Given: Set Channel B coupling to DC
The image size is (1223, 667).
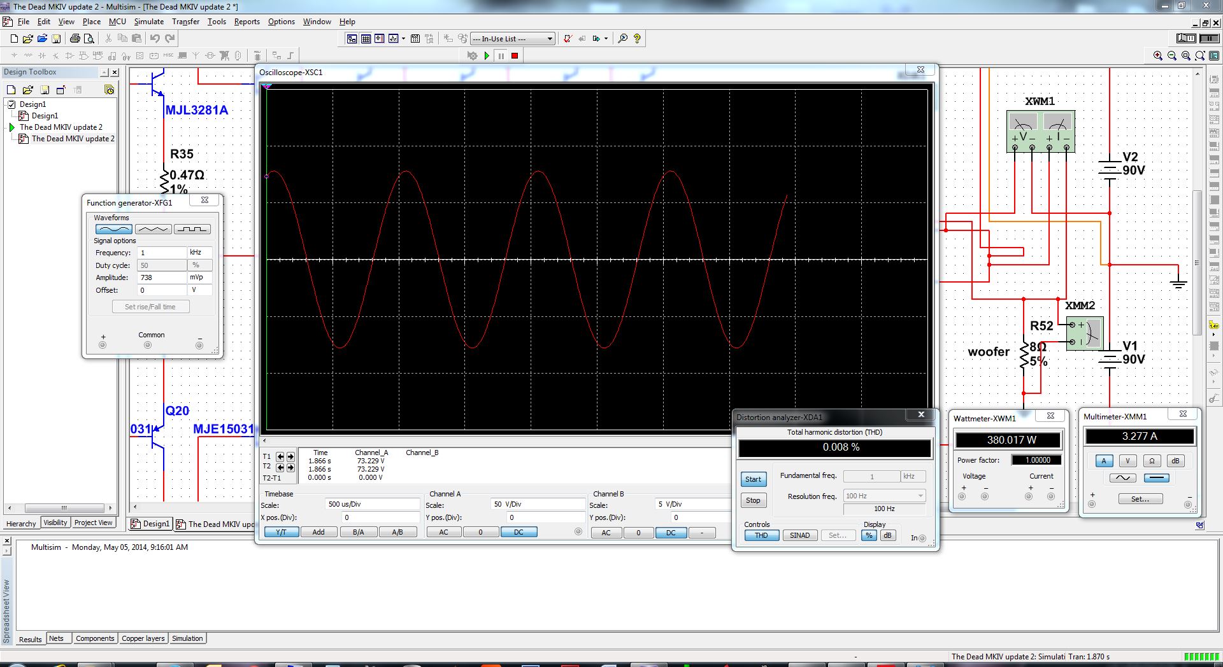Looking at the screenshot, I should pos(671,533).
